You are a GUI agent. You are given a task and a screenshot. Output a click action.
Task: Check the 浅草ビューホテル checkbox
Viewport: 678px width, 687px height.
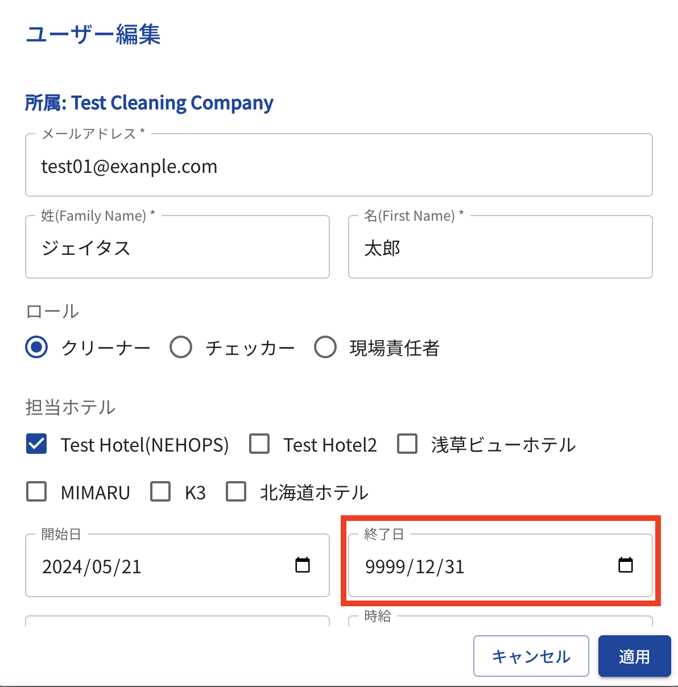407,444
